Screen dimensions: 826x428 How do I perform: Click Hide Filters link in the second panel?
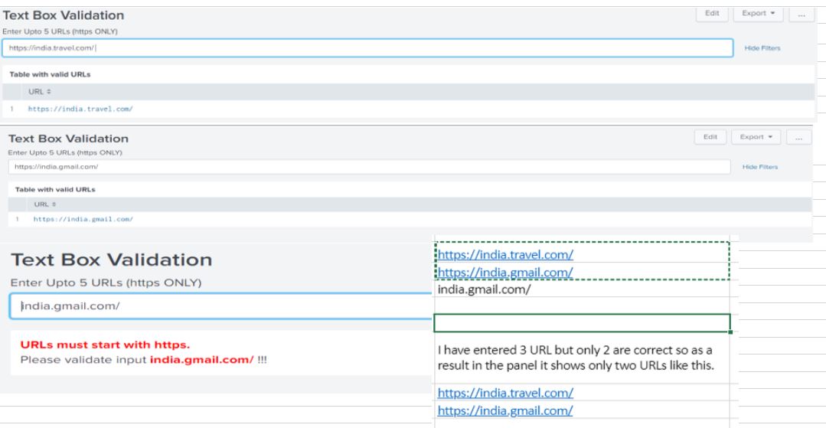(x=760, y=166)
